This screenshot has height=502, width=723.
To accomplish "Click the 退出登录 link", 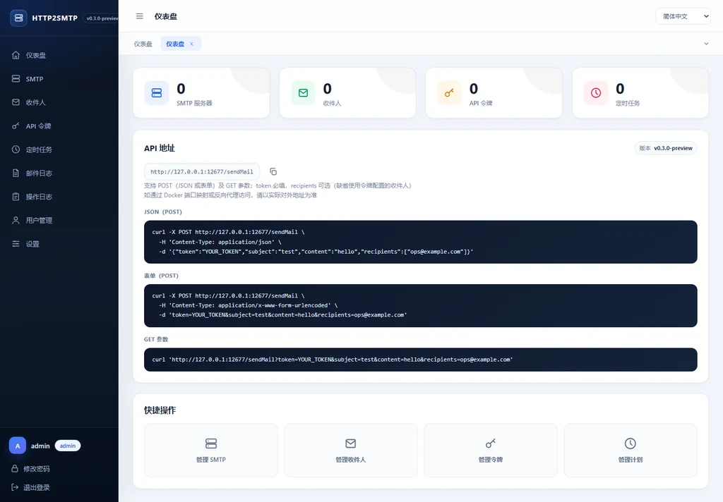I will 37,487.
